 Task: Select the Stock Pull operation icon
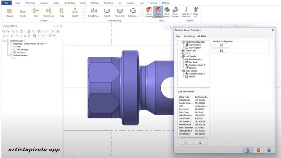120,12
